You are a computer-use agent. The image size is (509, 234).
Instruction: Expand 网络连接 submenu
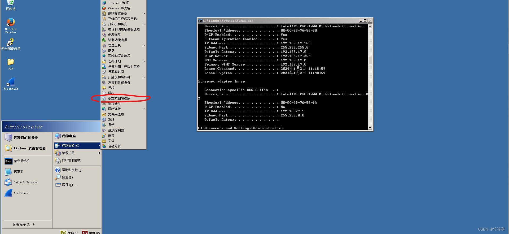124,109
